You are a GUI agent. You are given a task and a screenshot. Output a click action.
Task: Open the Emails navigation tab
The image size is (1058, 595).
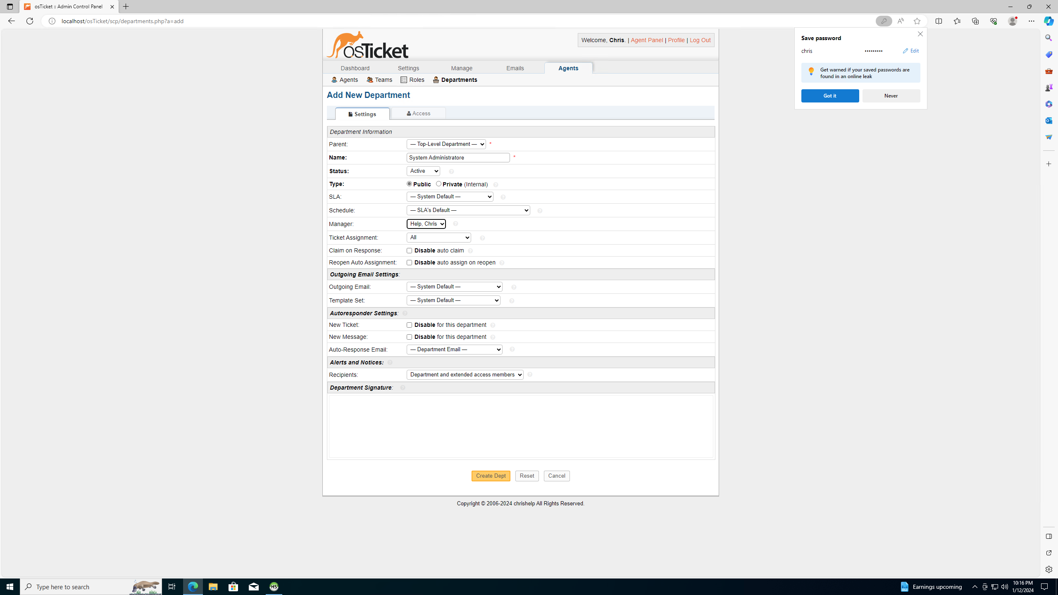[x=515, y=68]
